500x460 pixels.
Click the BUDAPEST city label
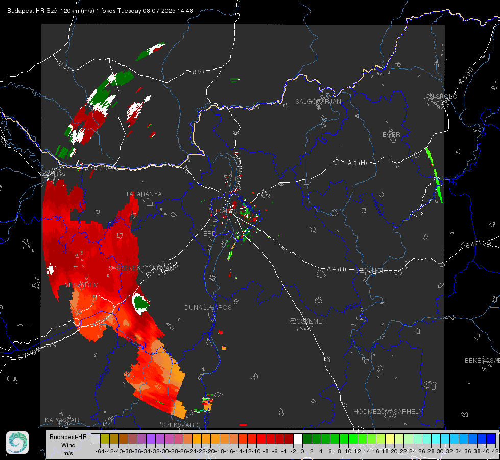(224, 211)
